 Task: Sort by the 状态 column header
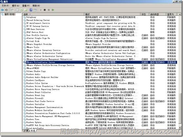[145, 14]
